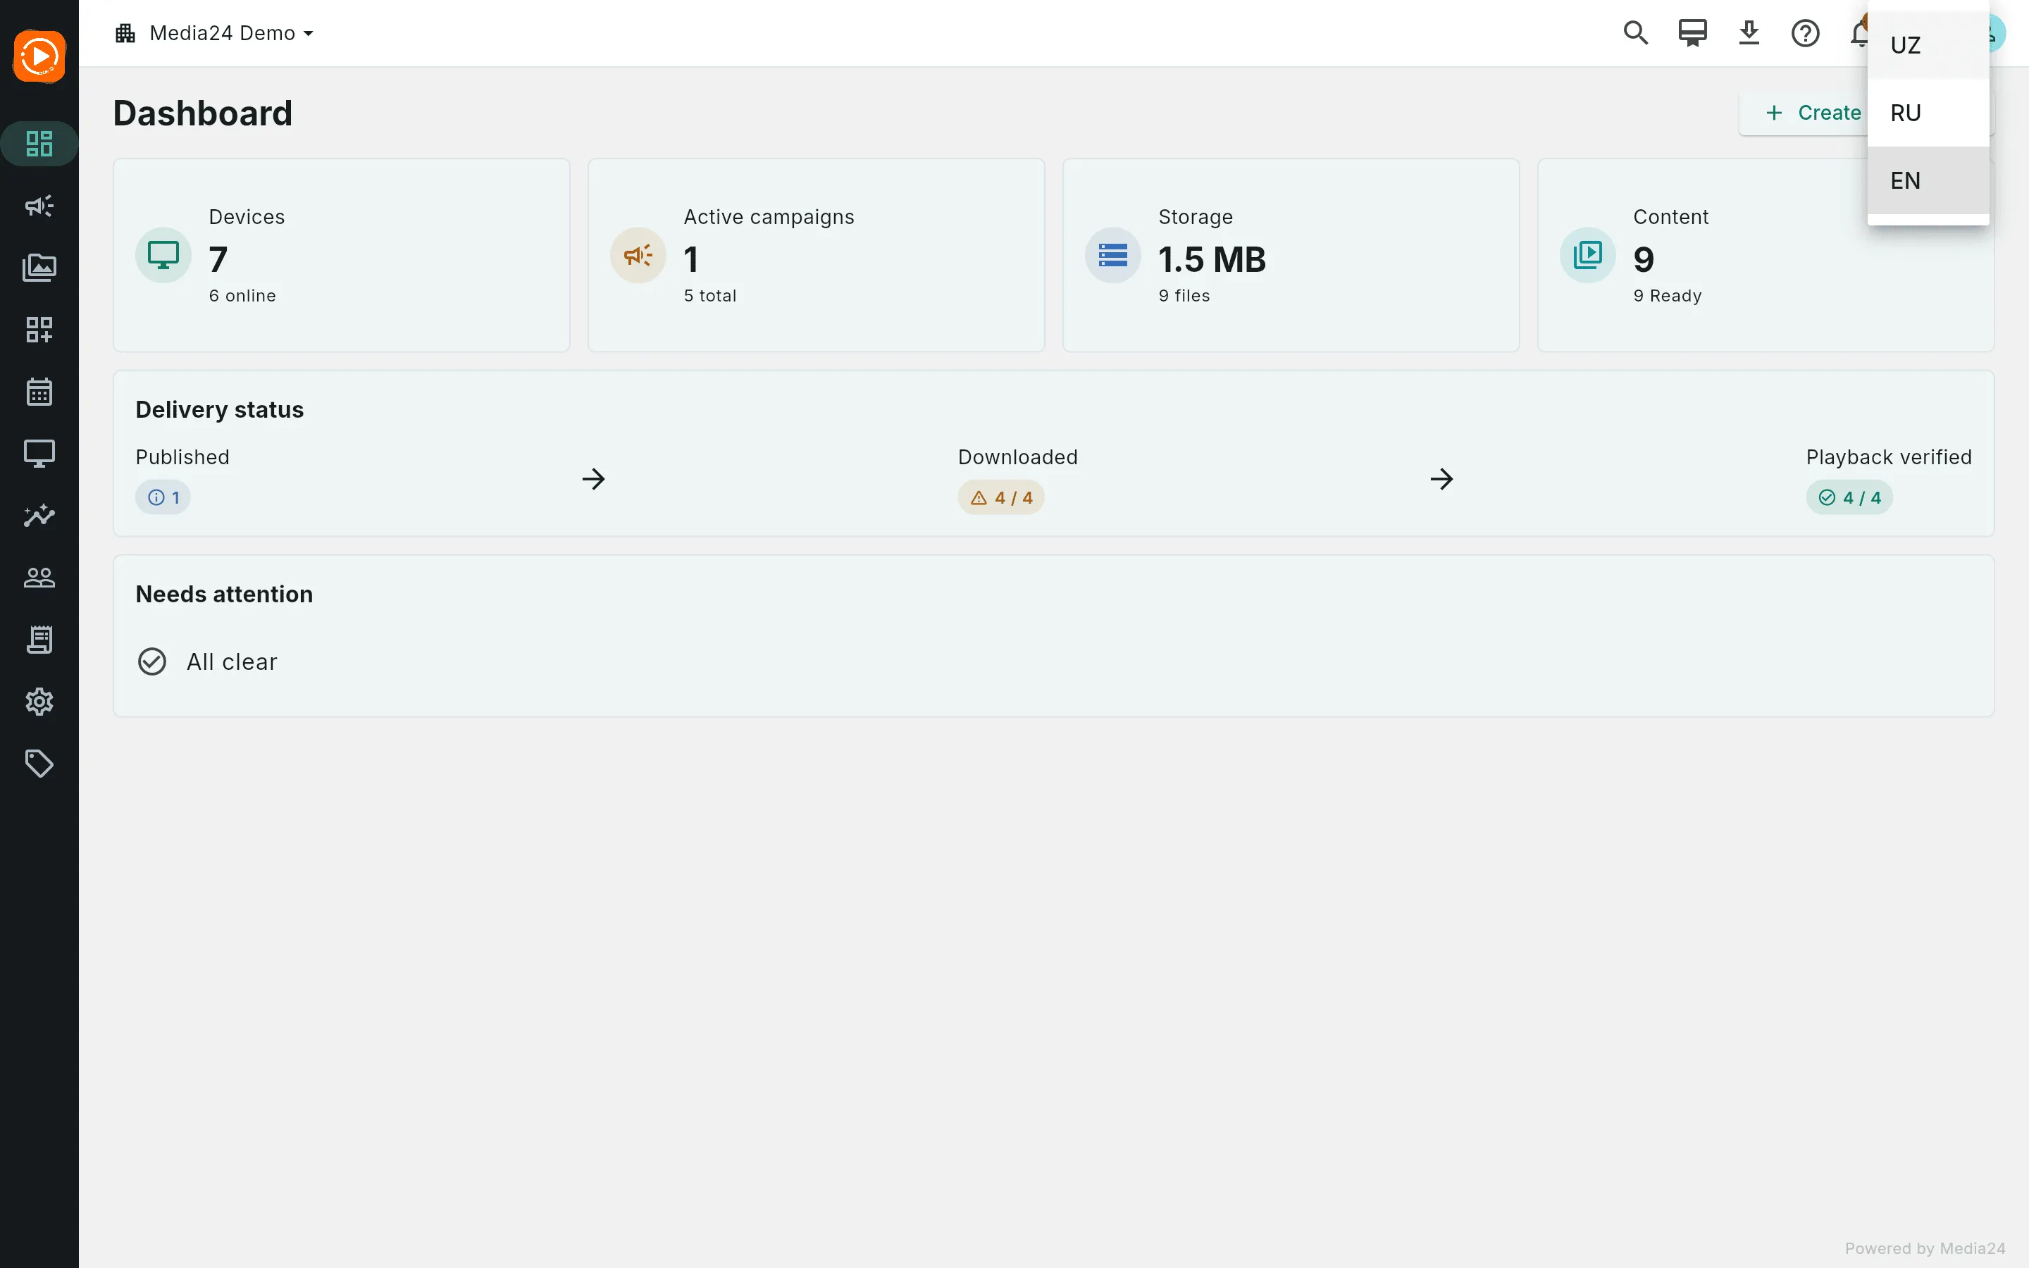This screenshot has width=2029, height=1268.
Task: Click the '9 files' storage text
Action: click(1184, 295)
